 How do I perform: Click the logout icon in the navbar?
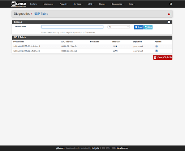click(x=171, y=4)
